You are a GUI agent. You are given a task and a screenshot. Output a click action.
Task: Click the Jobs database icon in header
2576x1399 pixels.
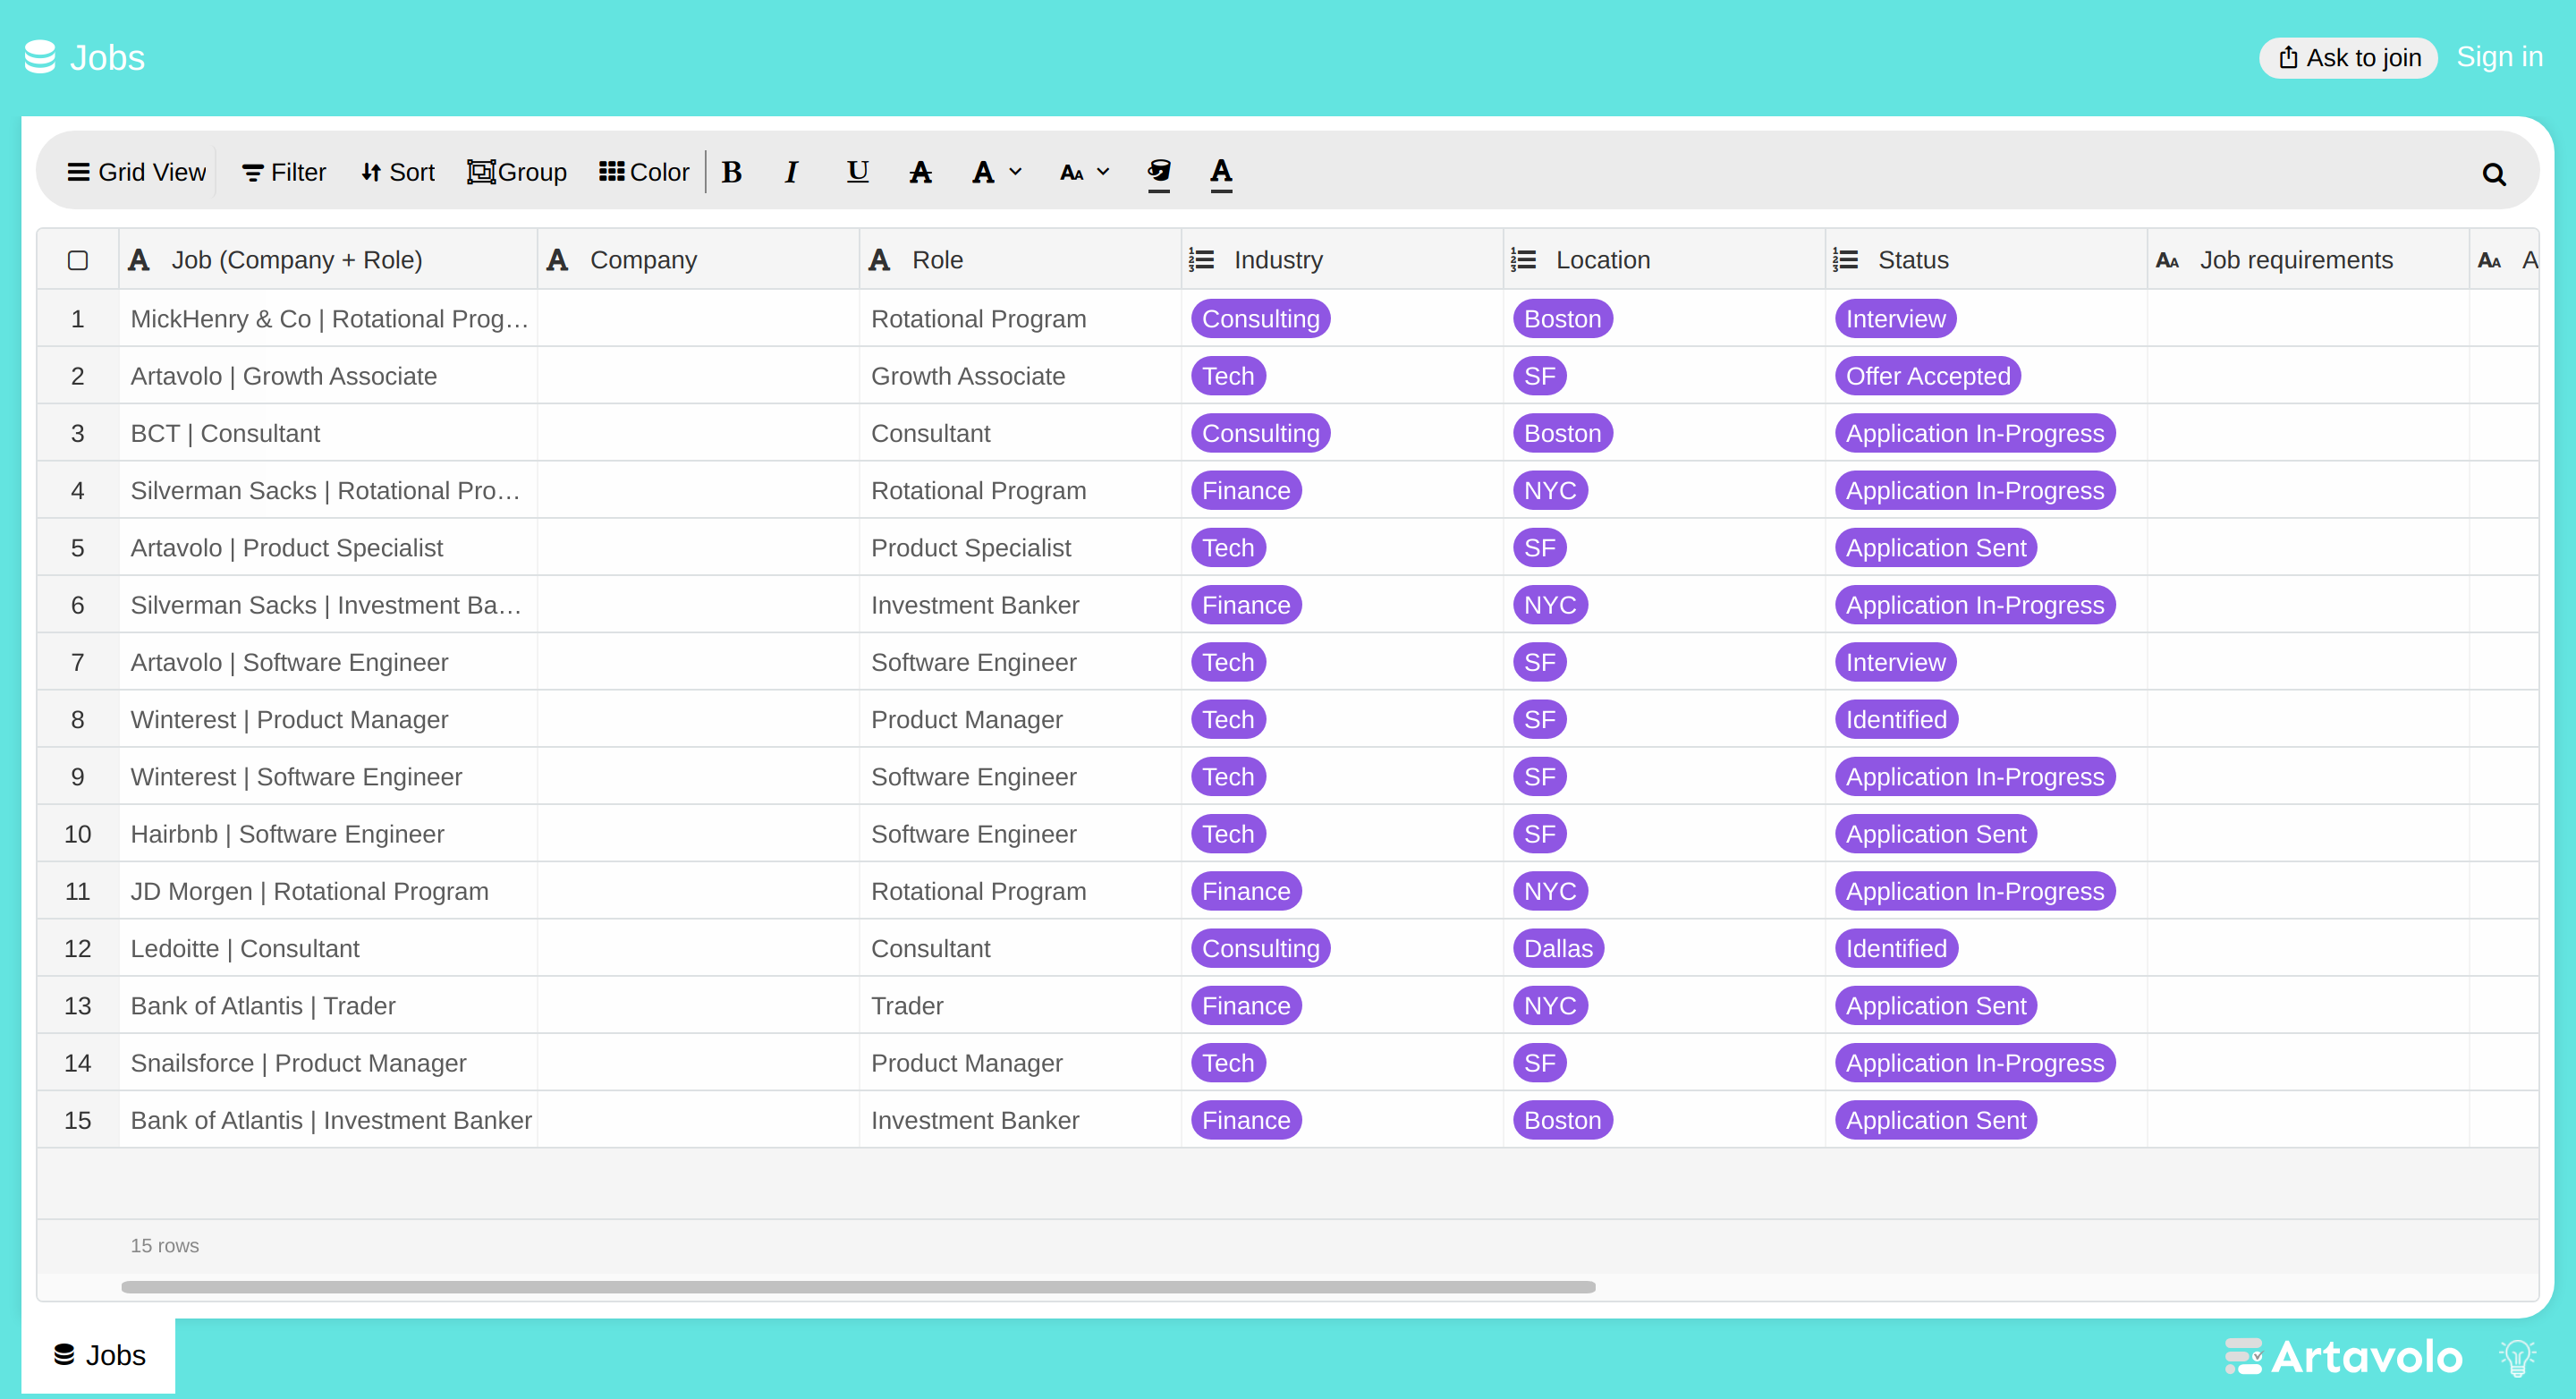[x=40, y=57]
